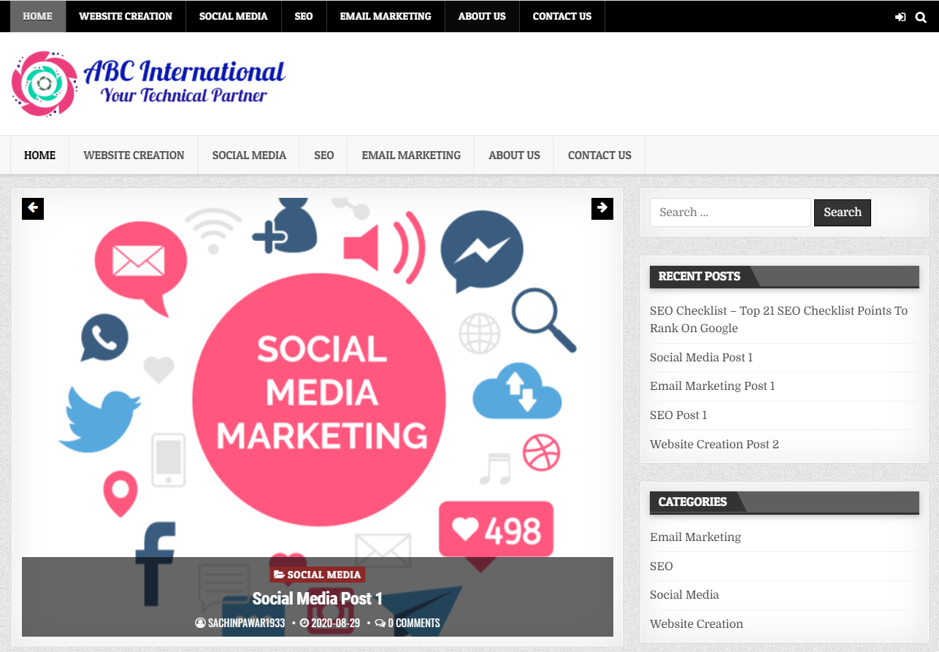Open search via top bar magnifier icon

coord(921,17)
